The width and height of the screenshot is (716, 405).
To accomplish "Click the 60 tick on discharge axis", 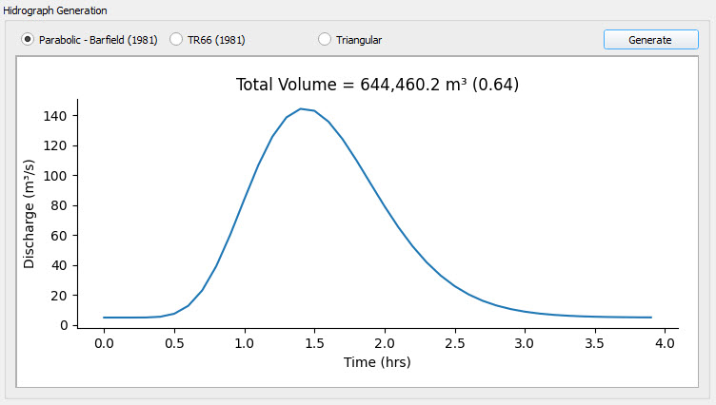I will pos(57,236).
